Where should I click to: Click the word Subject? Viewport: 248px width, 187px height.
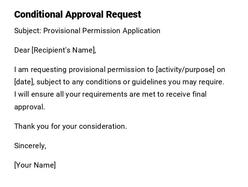click(x=27, y=31)
